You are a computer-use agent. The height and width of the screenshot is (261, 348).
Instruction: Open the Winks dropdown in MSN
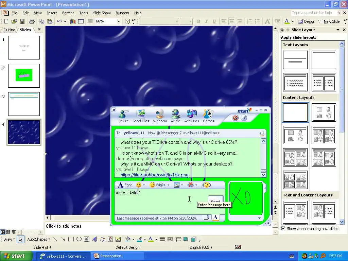[x=169, y=185]
